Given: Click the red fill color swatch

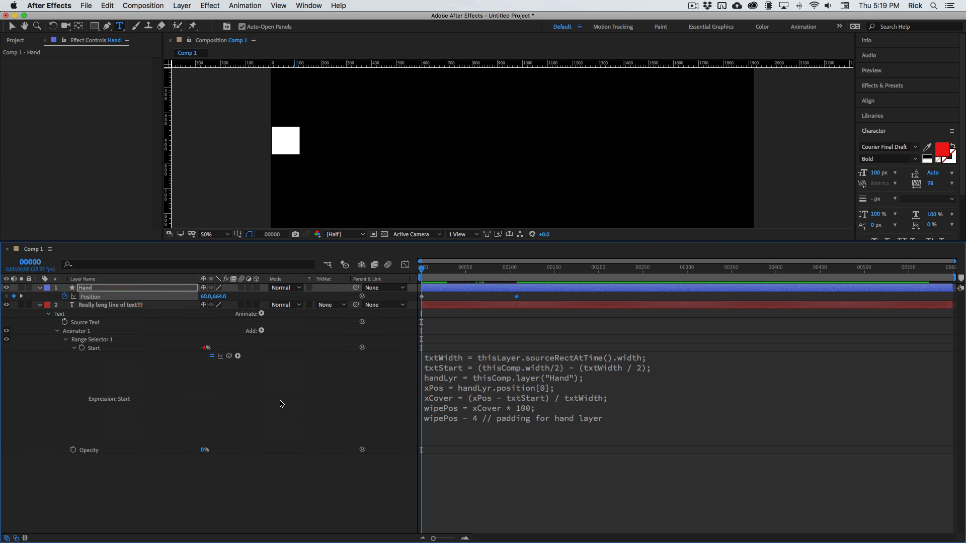Looking at the screenshot, I should pos(941,149).
